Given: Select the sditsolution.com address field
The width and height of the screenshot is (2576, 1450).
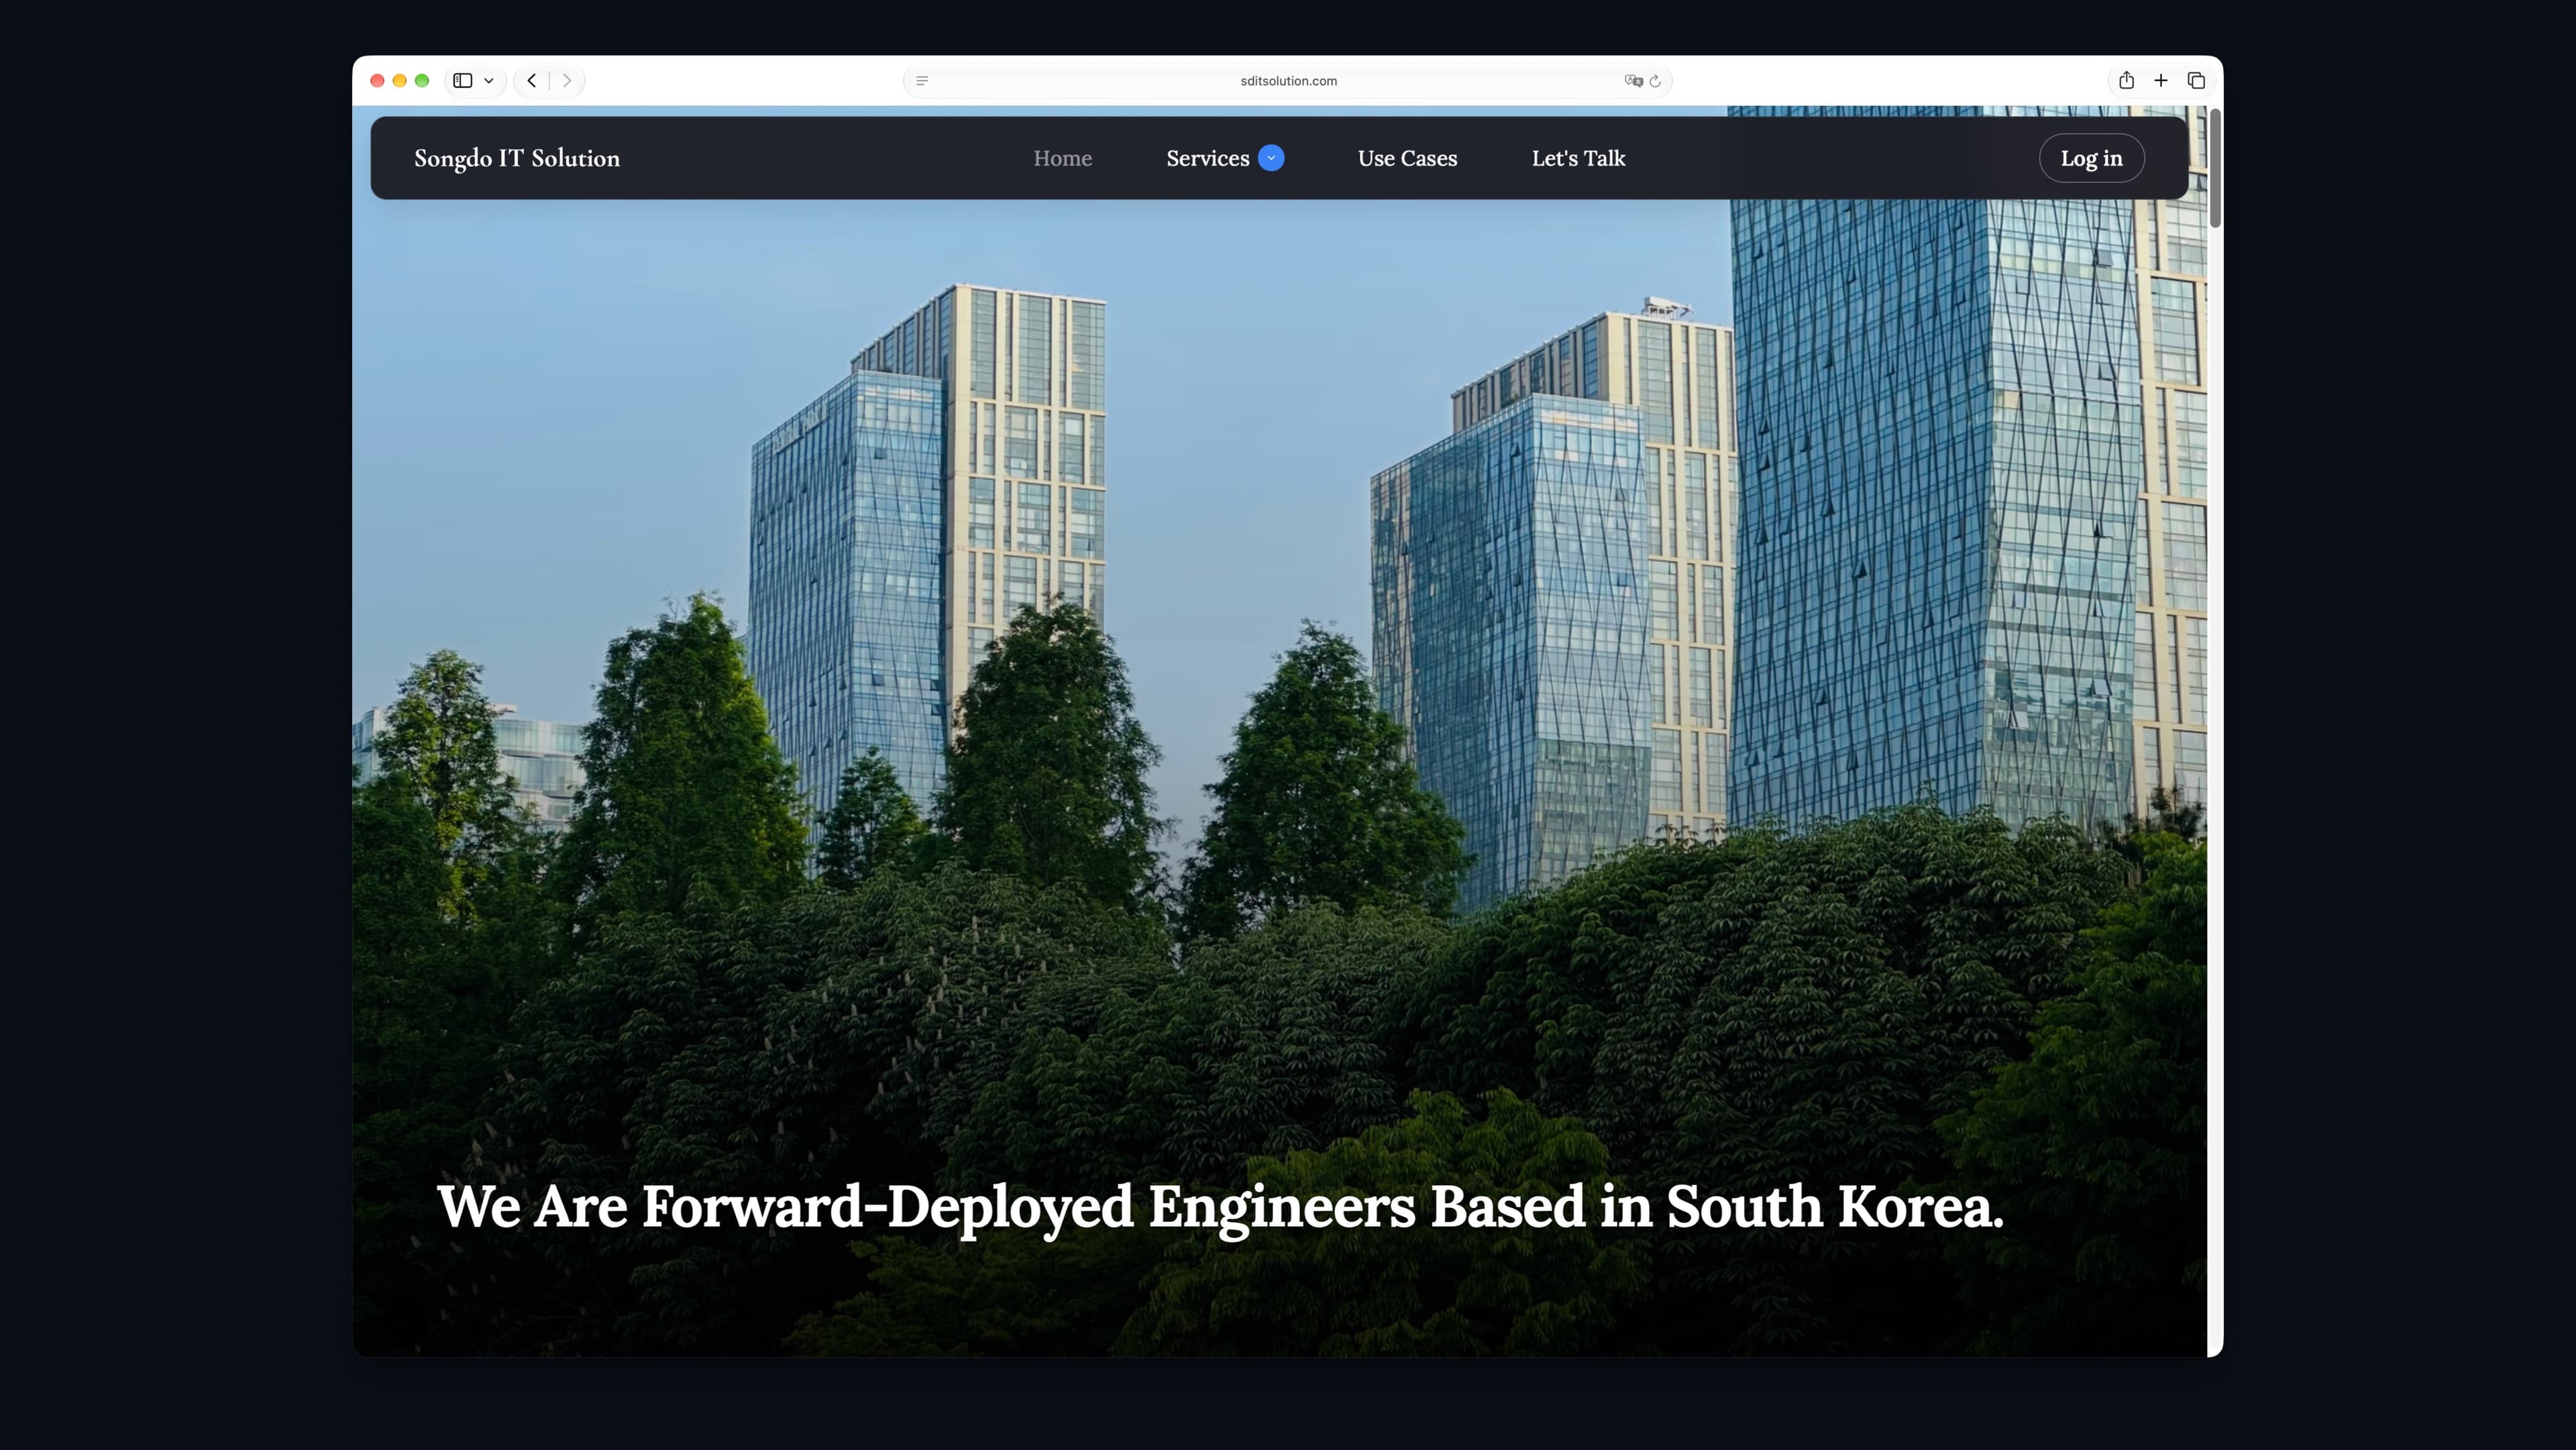Looking at the screenshot, I should (1288, 81).
